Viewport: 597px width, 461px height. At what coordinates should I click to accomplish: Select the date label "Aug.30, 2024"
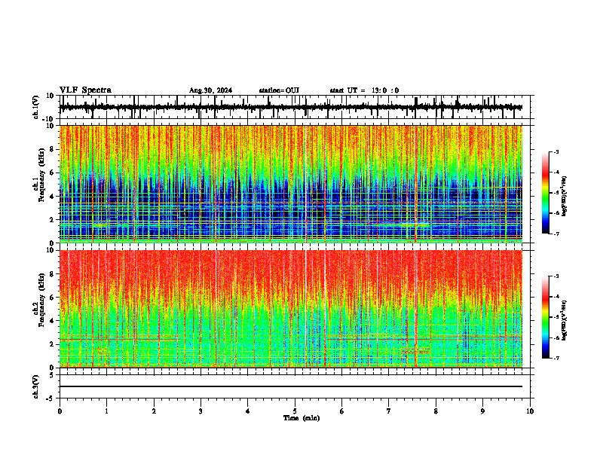210,90
